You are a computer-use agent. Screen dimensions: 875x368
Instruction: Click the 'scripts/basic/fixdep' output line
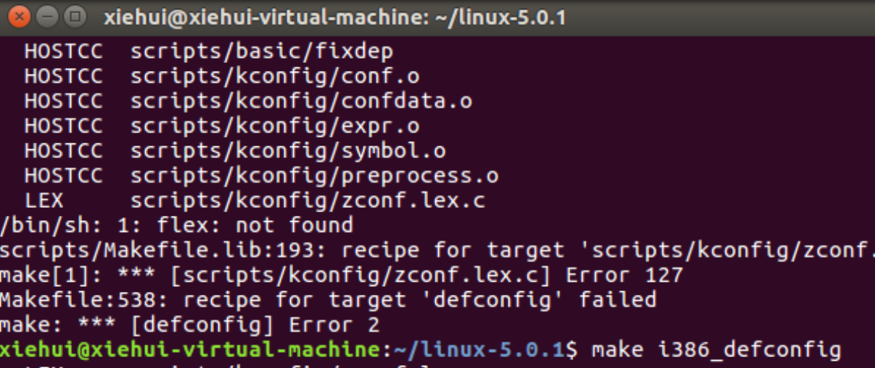[x=262, y=52]
